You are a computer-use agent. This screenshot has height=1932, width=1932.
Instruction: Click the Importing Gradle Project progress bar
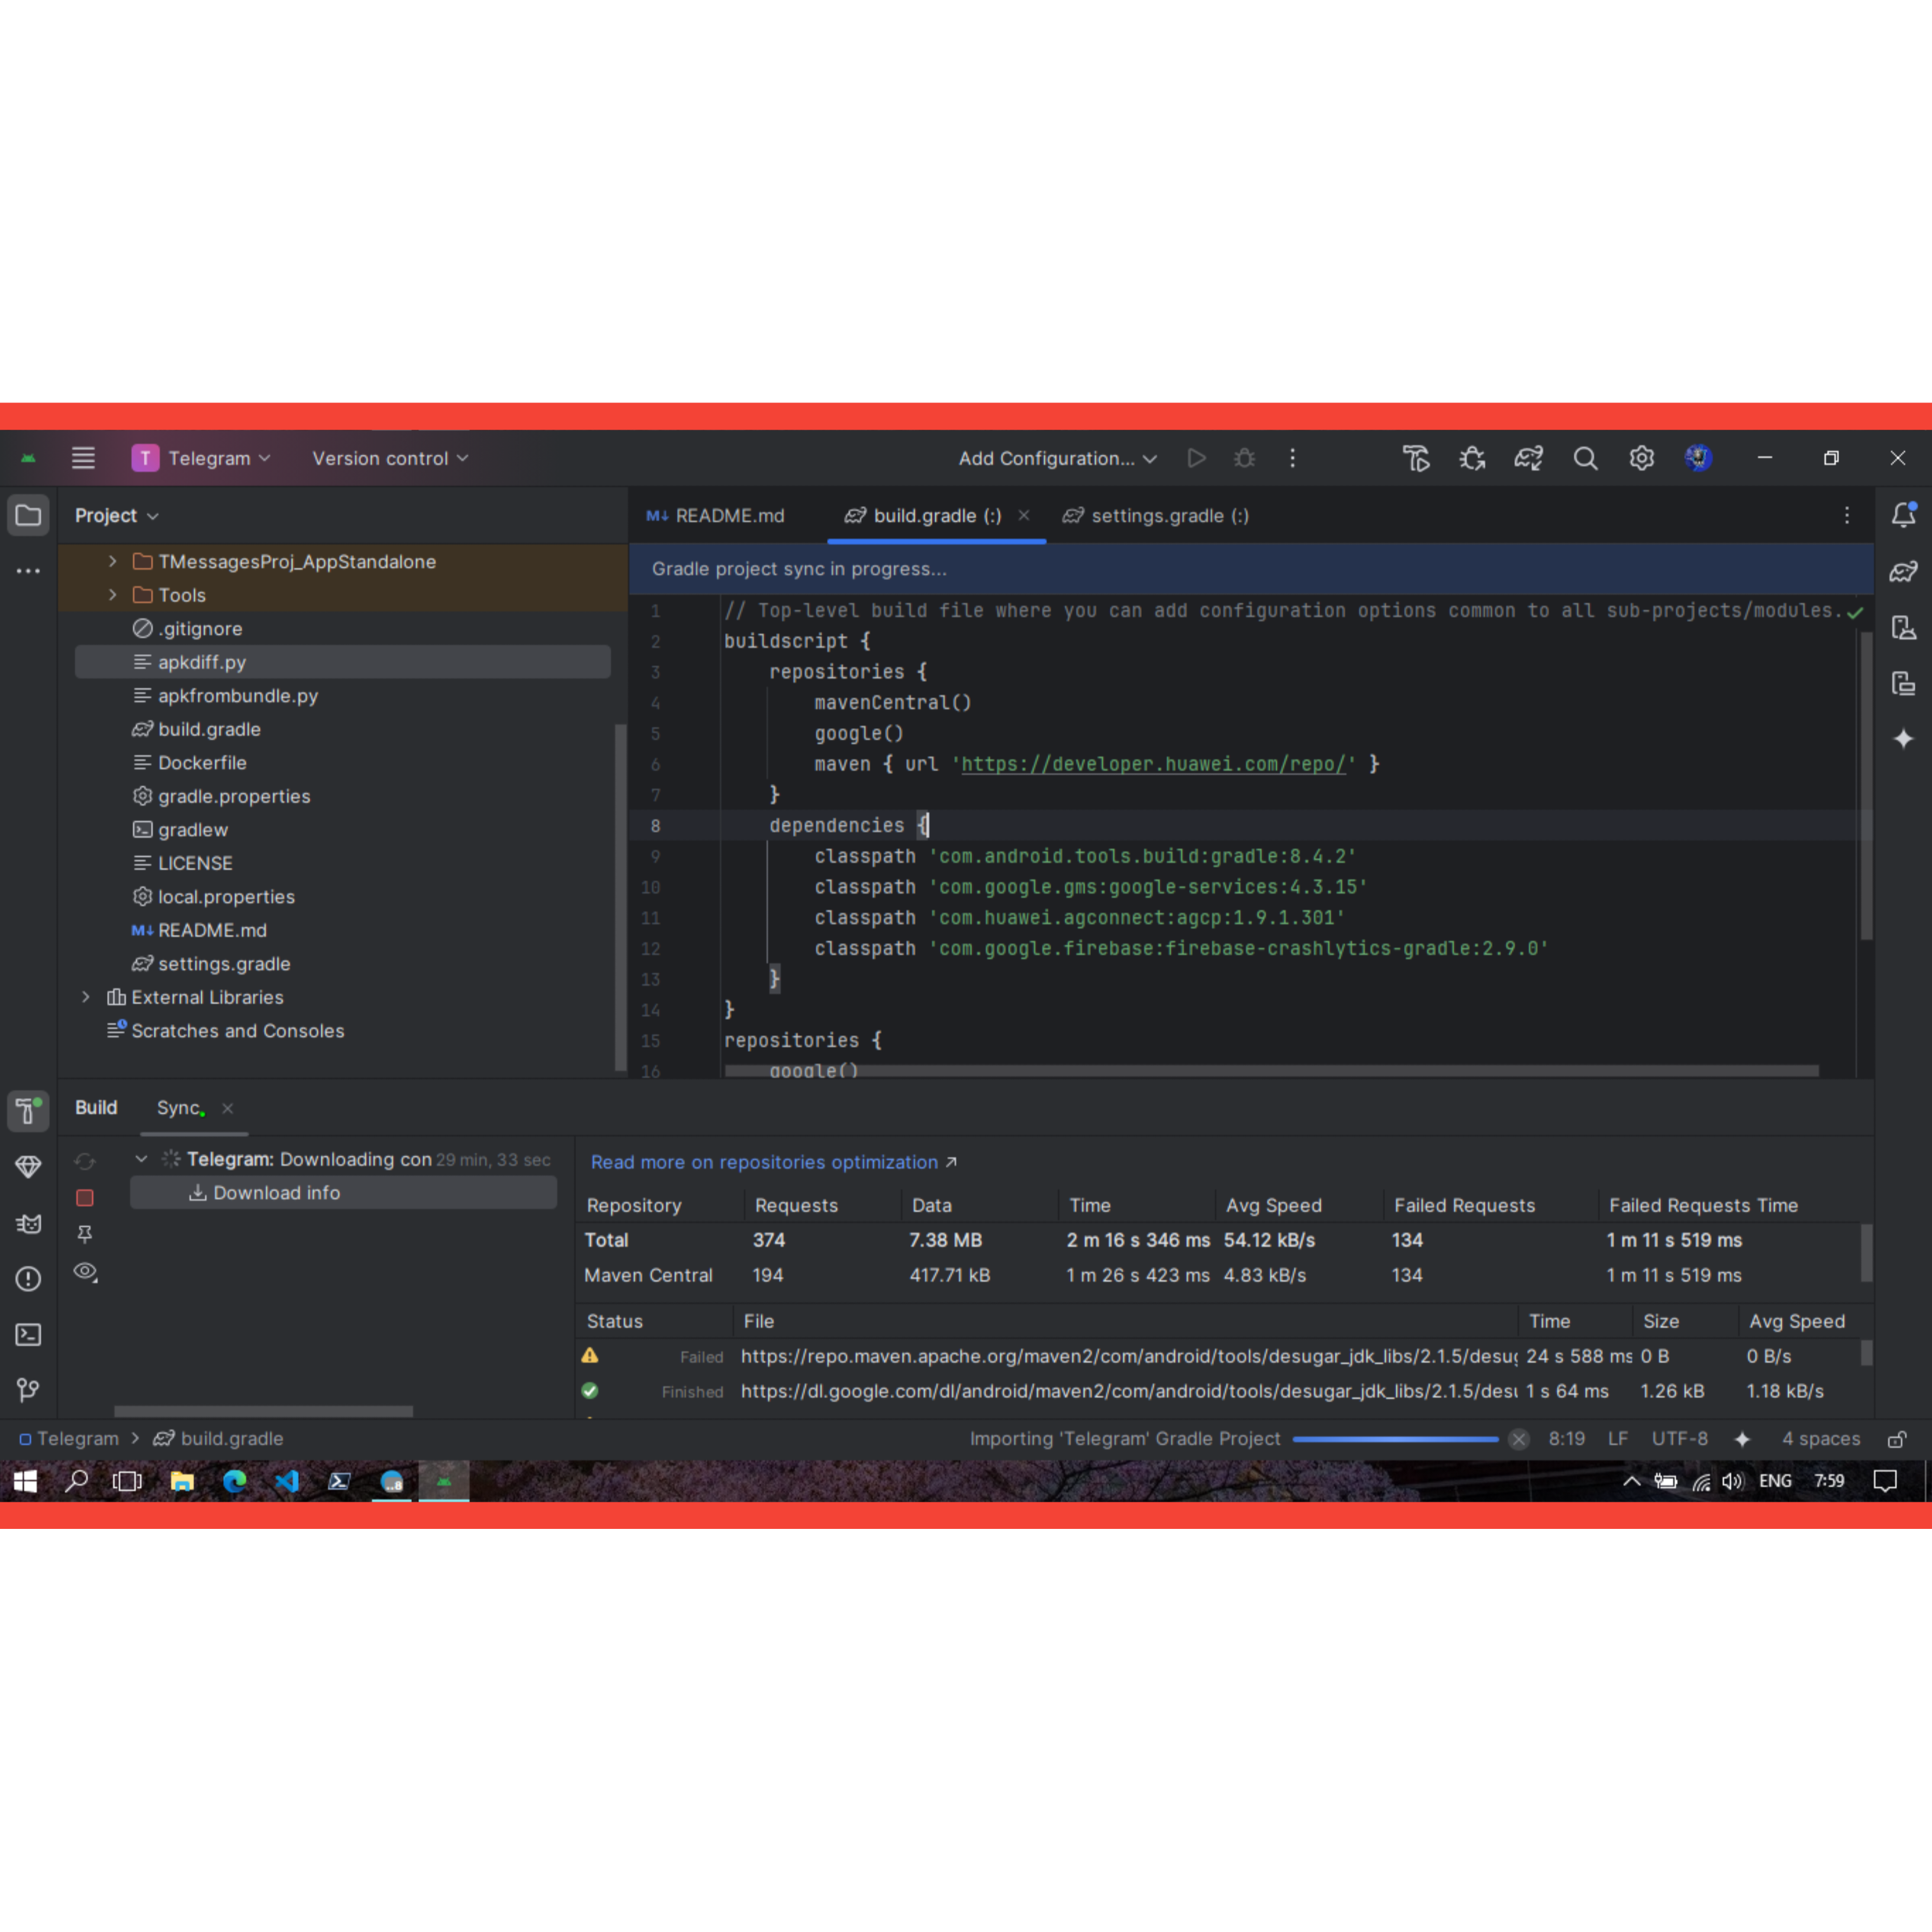tap(1396, 1439)
